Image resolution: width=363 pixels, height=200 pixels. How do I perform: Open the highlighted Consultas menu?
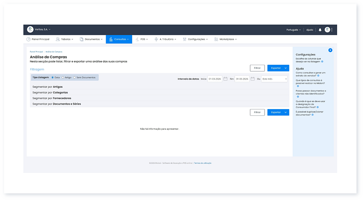(119, 39)
